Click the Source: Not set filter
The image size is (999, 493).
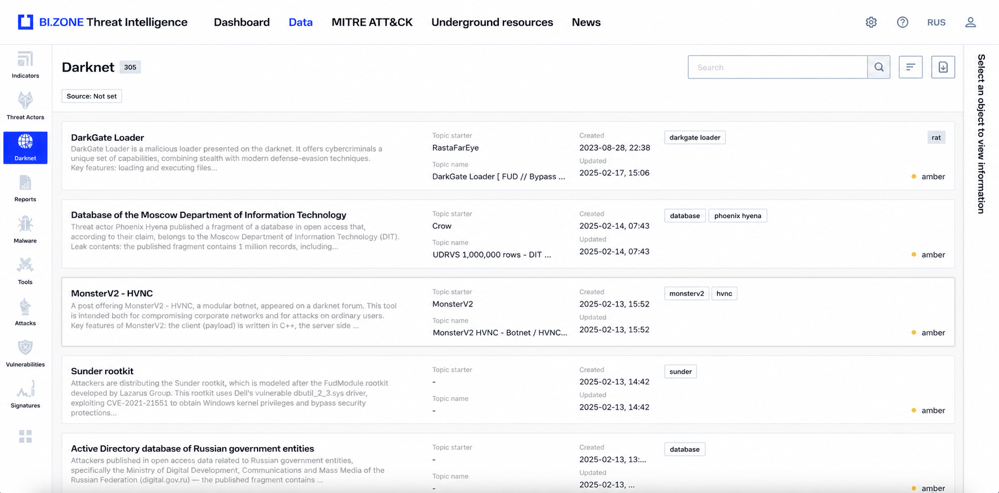click(92, 96)
